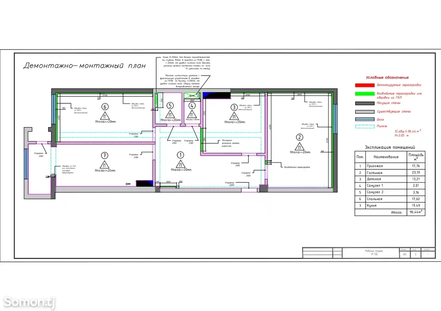Select the plan title 'Демонтажно-монтажный план'

coord(84,66)
